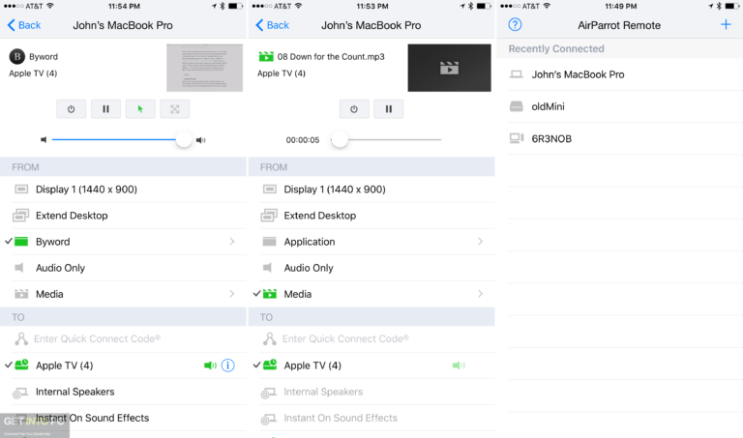Tap Extend Desktop icon in mp3 screen
The width and height of the screenshot is (743, 438).
pyautogui.click(x=269, y=216)
